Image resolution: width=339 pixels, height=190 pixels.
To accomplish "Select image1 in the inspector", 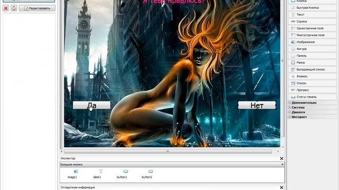I will tap(73, 174).
